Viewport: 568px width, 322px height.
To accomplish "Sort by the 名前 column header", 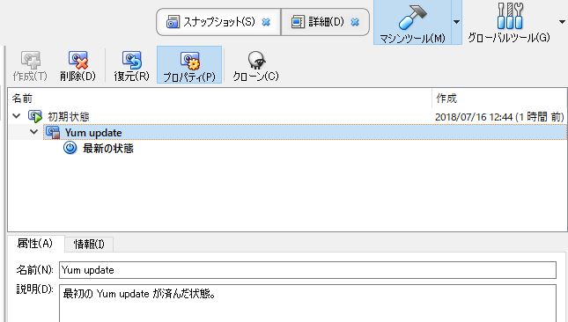I will pos(220,98).
